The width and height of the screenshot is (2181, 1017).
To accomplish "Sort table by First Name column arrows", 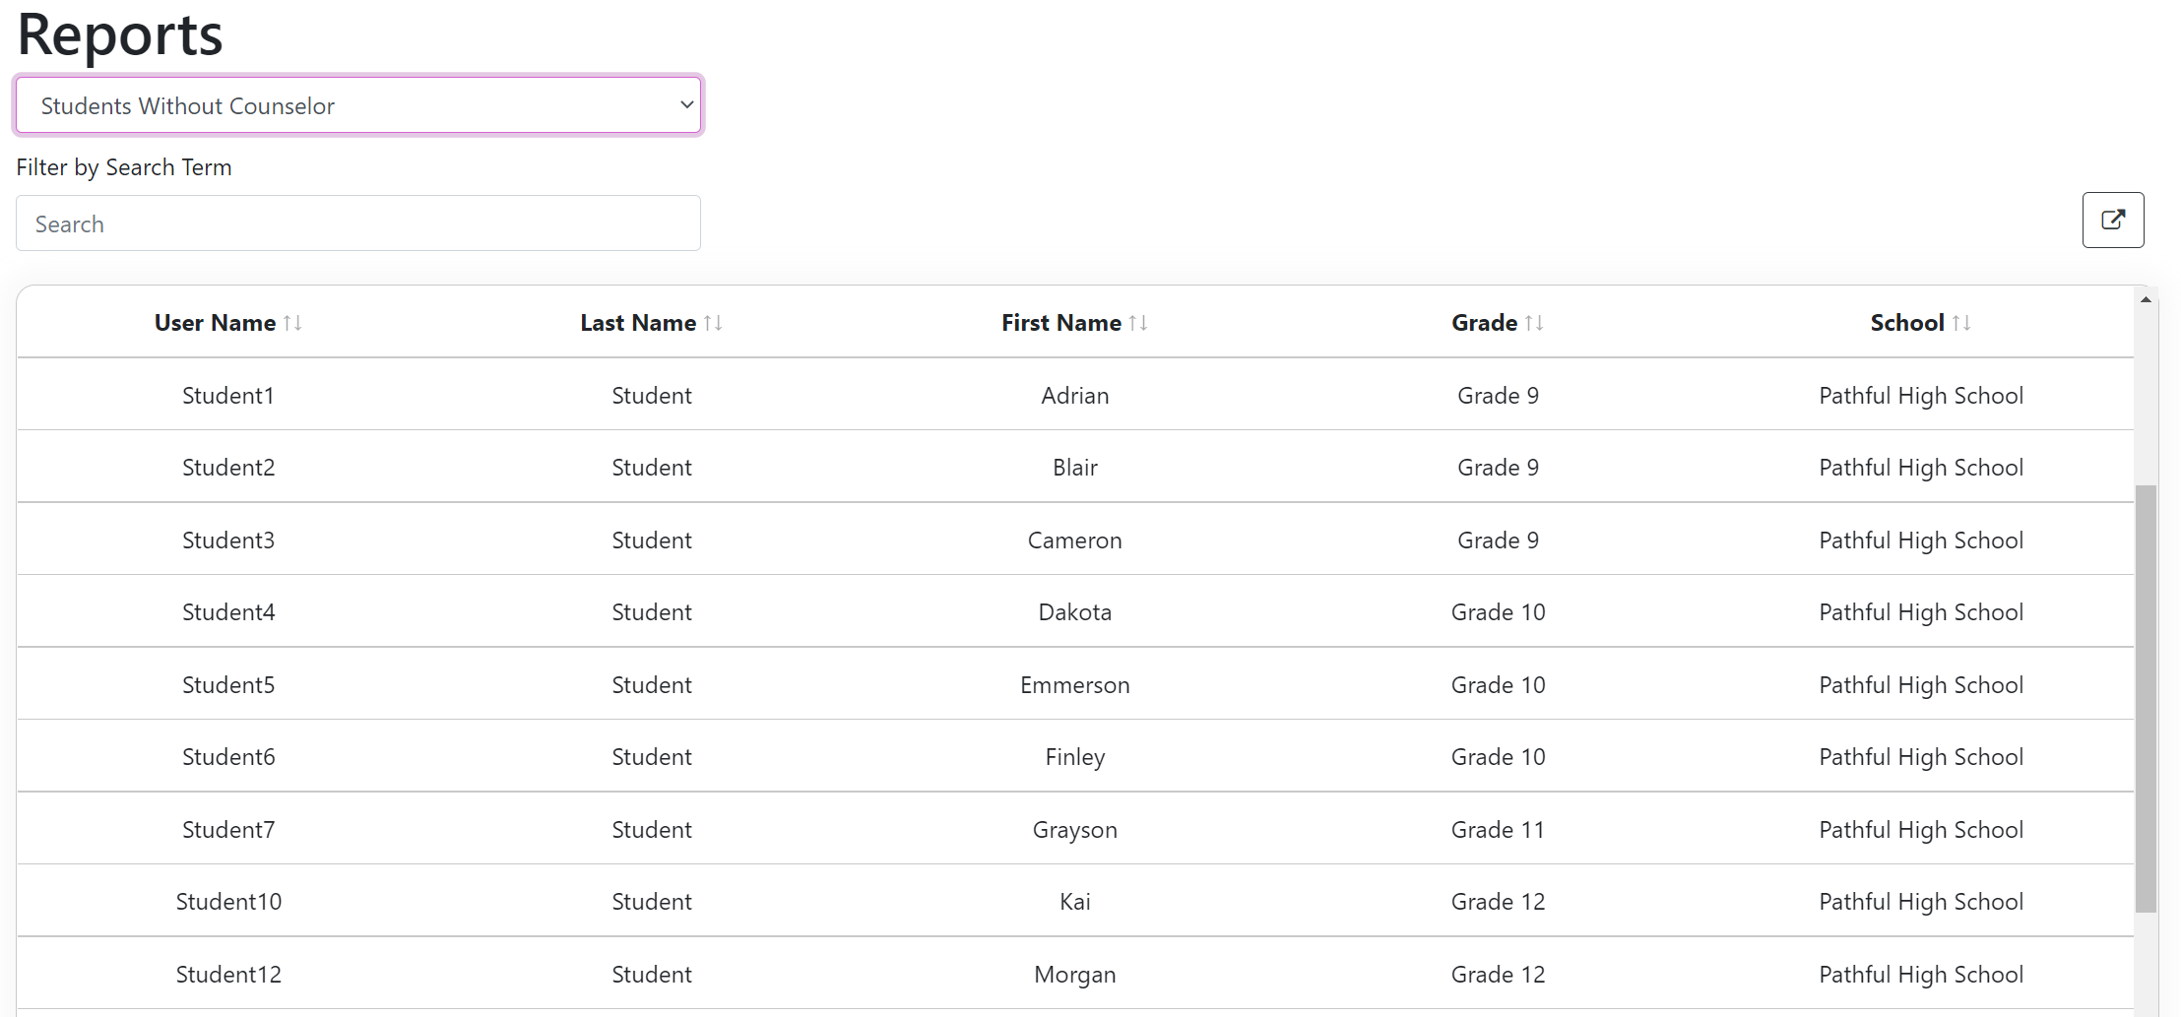I will click(x=1138, y=323).
